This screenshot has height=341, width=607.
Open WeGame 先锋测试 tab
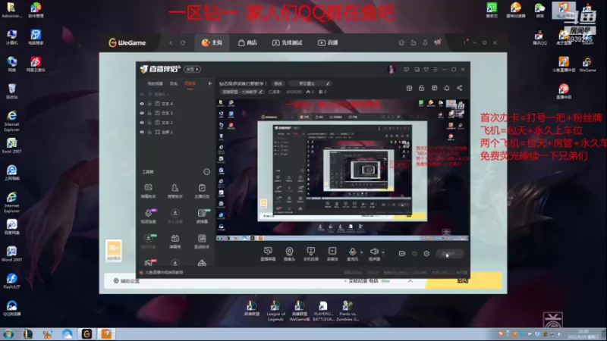(287, 42)
